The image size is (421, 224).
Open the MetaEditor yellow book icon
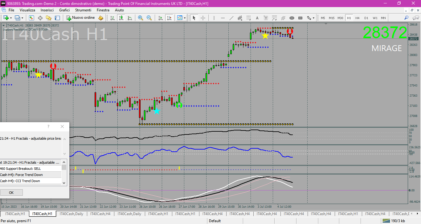[101, 18]
